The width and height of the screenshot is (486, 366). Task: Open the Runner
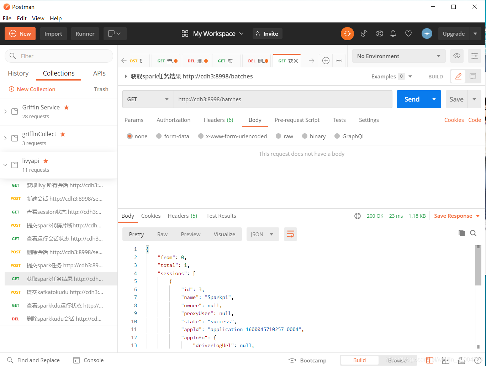85,33
